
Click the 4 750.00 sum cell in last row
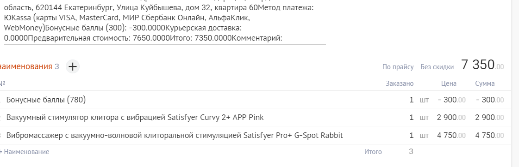[489, 135]
